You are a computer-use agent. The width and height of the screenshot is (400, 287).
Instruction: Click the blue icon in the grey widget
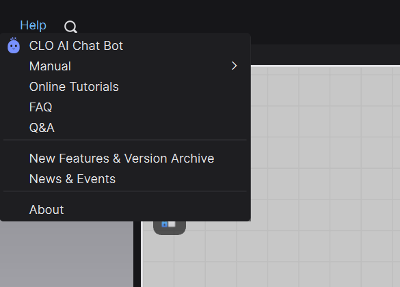tap(165, 224)
